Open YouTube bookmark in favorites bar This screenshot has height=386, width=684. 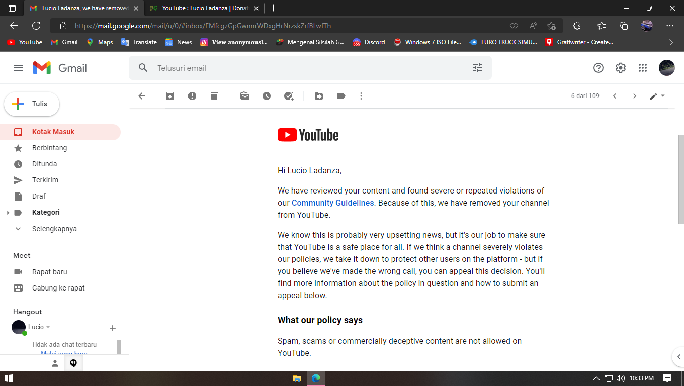25,42
